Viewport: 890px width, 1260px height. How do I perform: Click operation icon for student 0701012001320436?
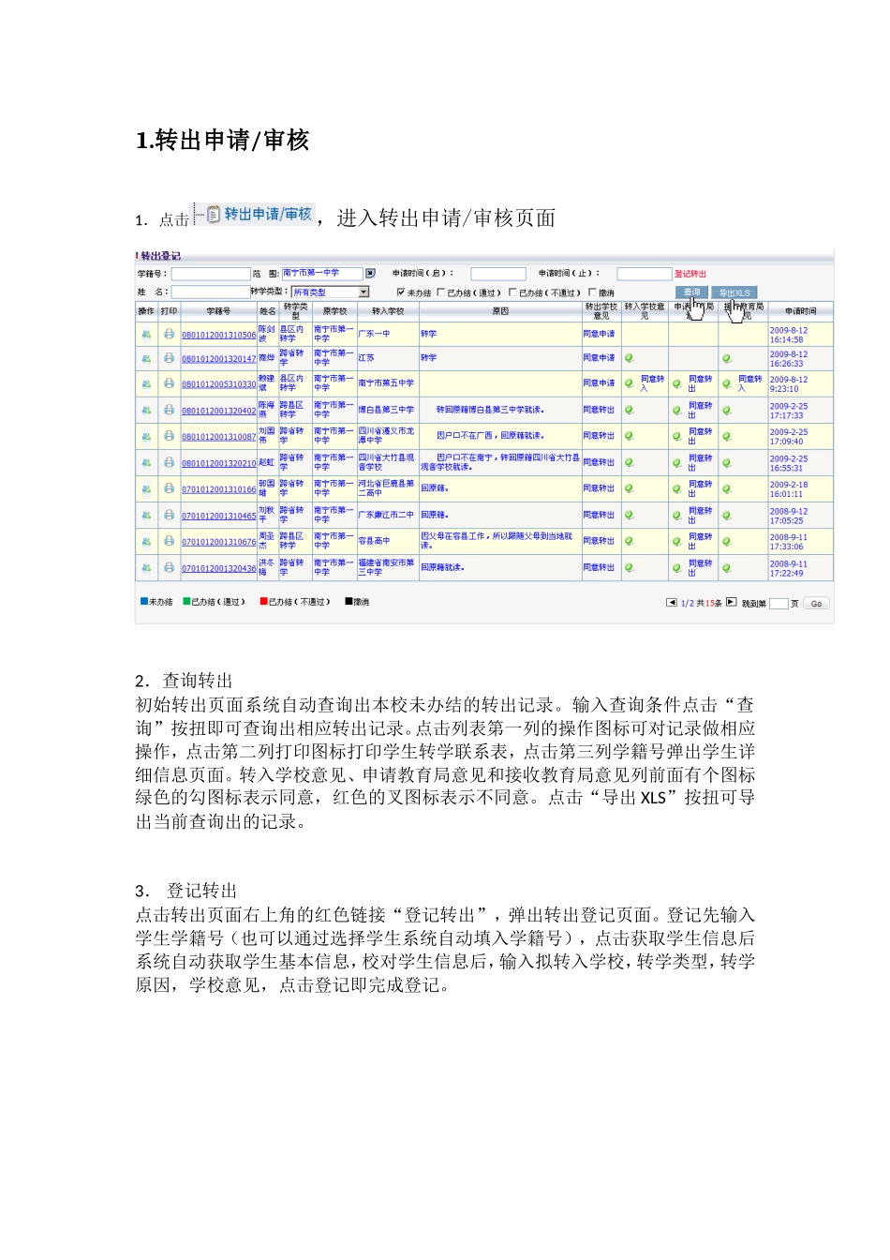146,567
